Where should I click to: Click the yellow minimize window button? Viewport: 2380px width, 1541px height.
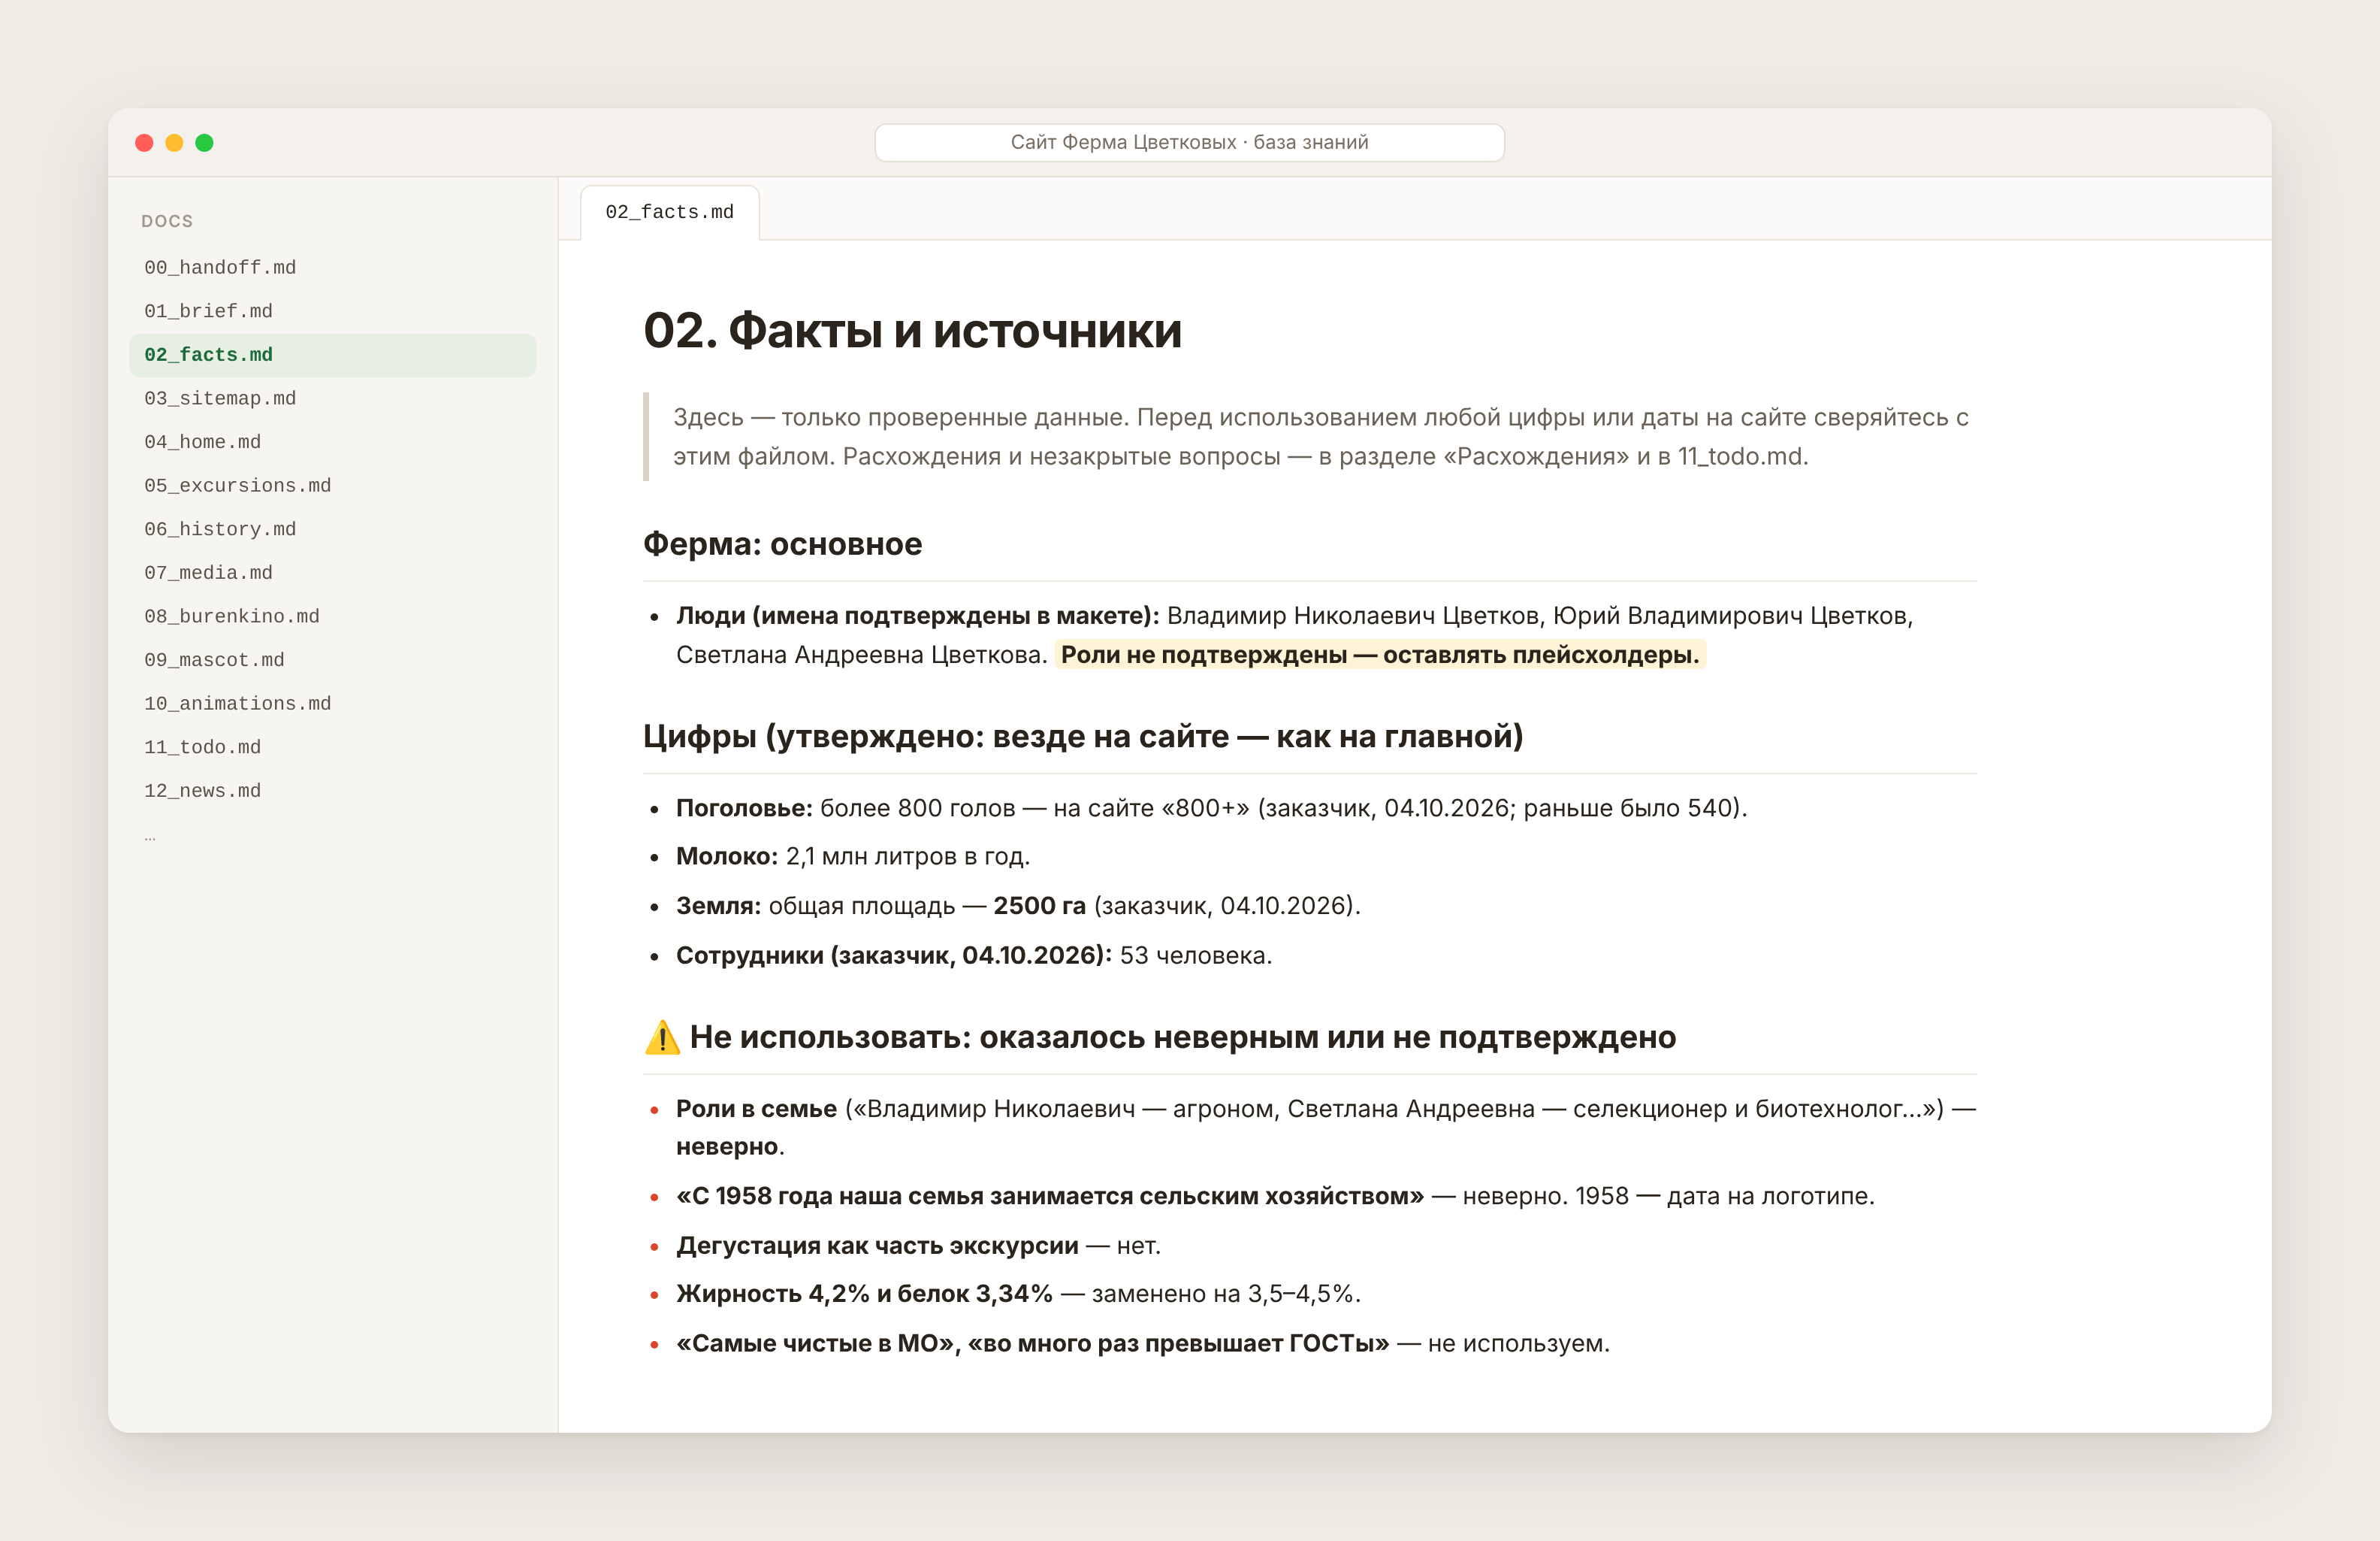[174, 143]
